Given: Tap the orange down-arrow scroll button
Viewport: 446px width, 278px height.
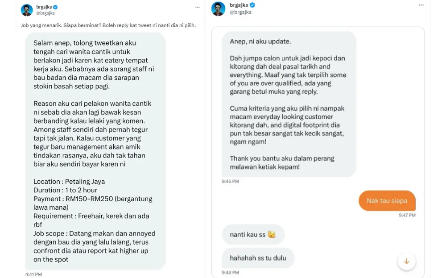Looking at the screenshot, I should 406,261.
